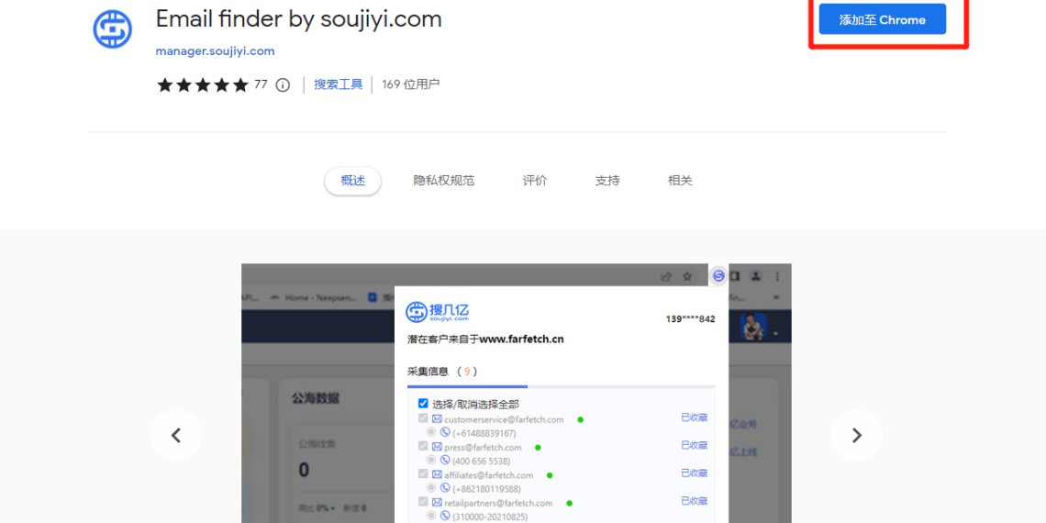
Task: Switch to the 评价 tab
Action: point(534,181)
